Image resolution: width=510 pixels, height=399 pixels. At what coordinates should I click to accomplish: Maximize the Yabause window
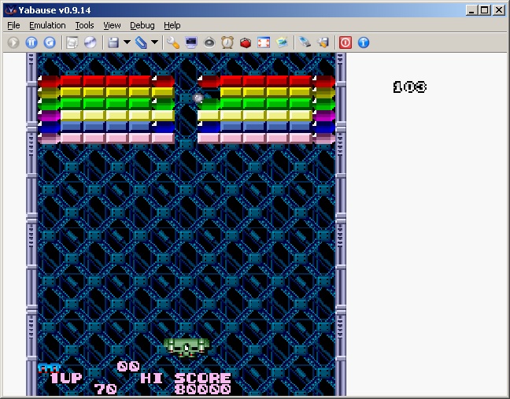pos(484,10)
